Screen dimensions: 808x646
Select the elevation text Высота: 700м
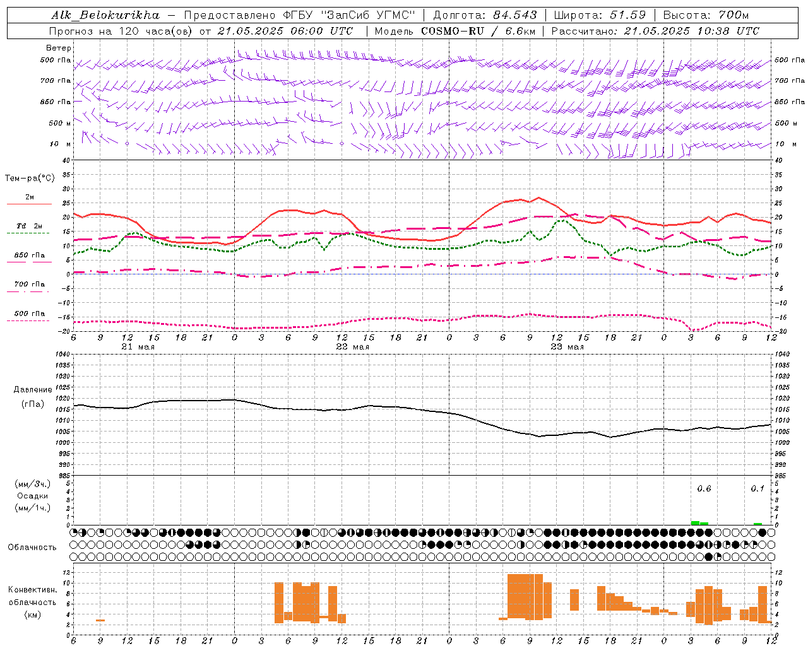(x=706, y=15)
